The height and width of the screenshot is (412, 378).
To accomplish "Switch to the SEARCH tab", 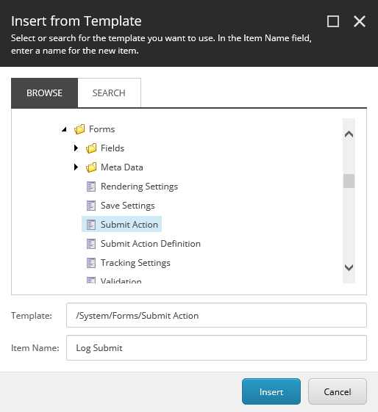I will 109,93.
